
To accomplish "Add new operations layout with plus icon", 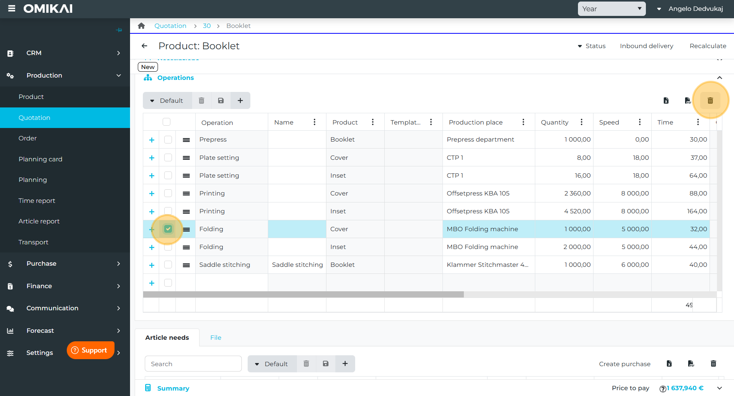I will click(x=240, y=100).
